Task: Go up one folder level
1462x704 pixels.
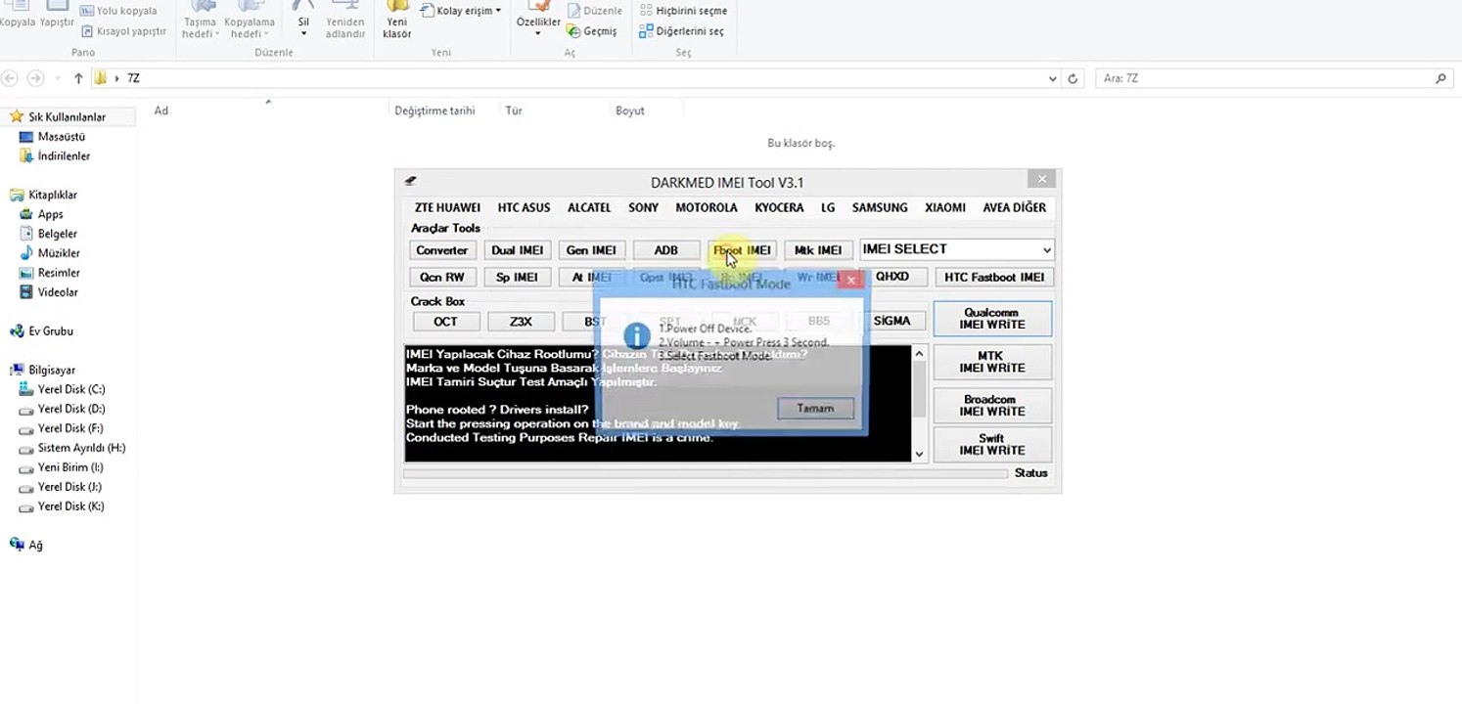Action: 78,78
